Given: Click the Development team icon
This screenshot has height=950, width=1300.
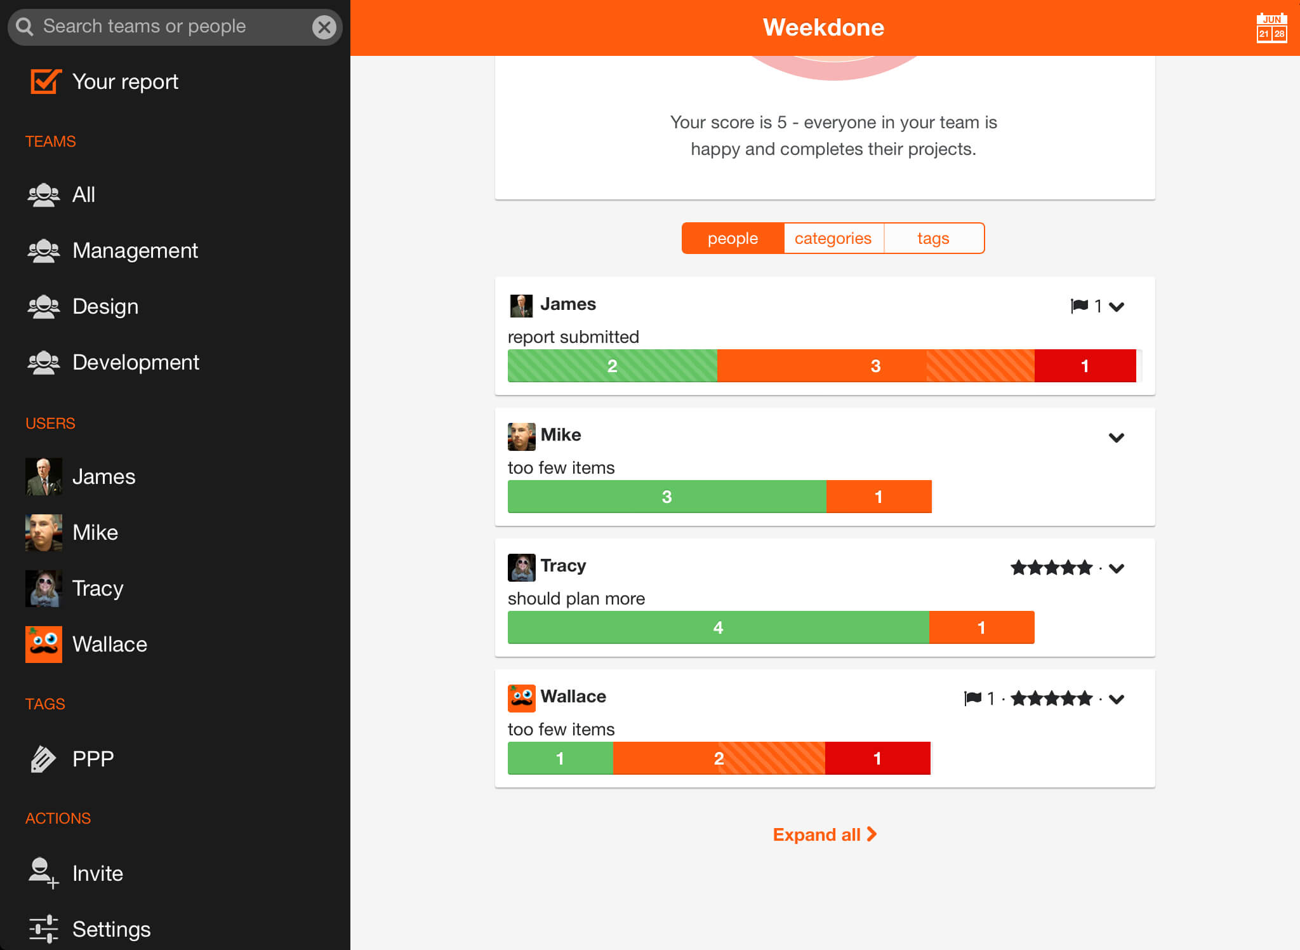Looking at the screenshot, I should click(43, 361).
